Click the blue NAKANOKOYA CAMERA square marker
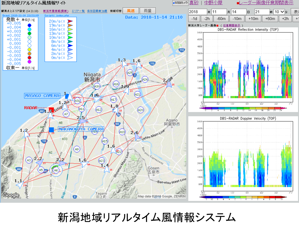The height and width of the screenshot is (230, 299). (51, 129)
